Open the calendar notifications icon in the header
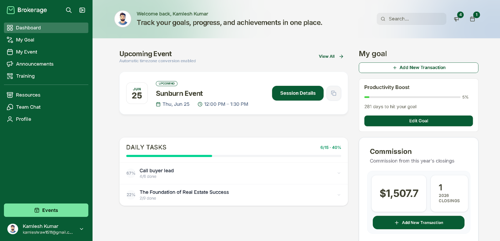The height and width of the screenshot is (241, 500). tap(472, 19)
